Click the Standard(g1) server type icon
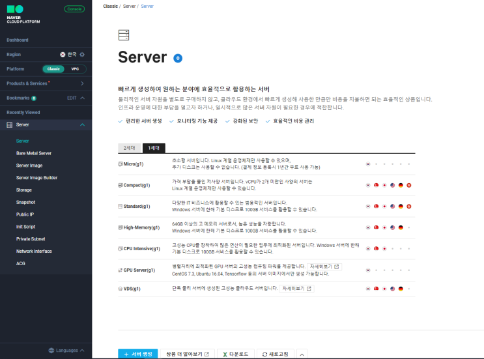484x359 pixels. coord(121,206)
